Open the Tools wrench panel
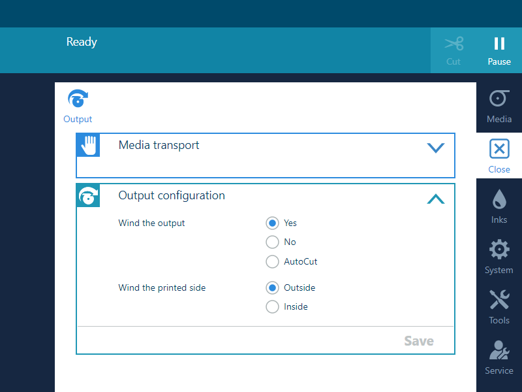Image resolution: width=522 pixels, height=392 pixels. (499, 306)
